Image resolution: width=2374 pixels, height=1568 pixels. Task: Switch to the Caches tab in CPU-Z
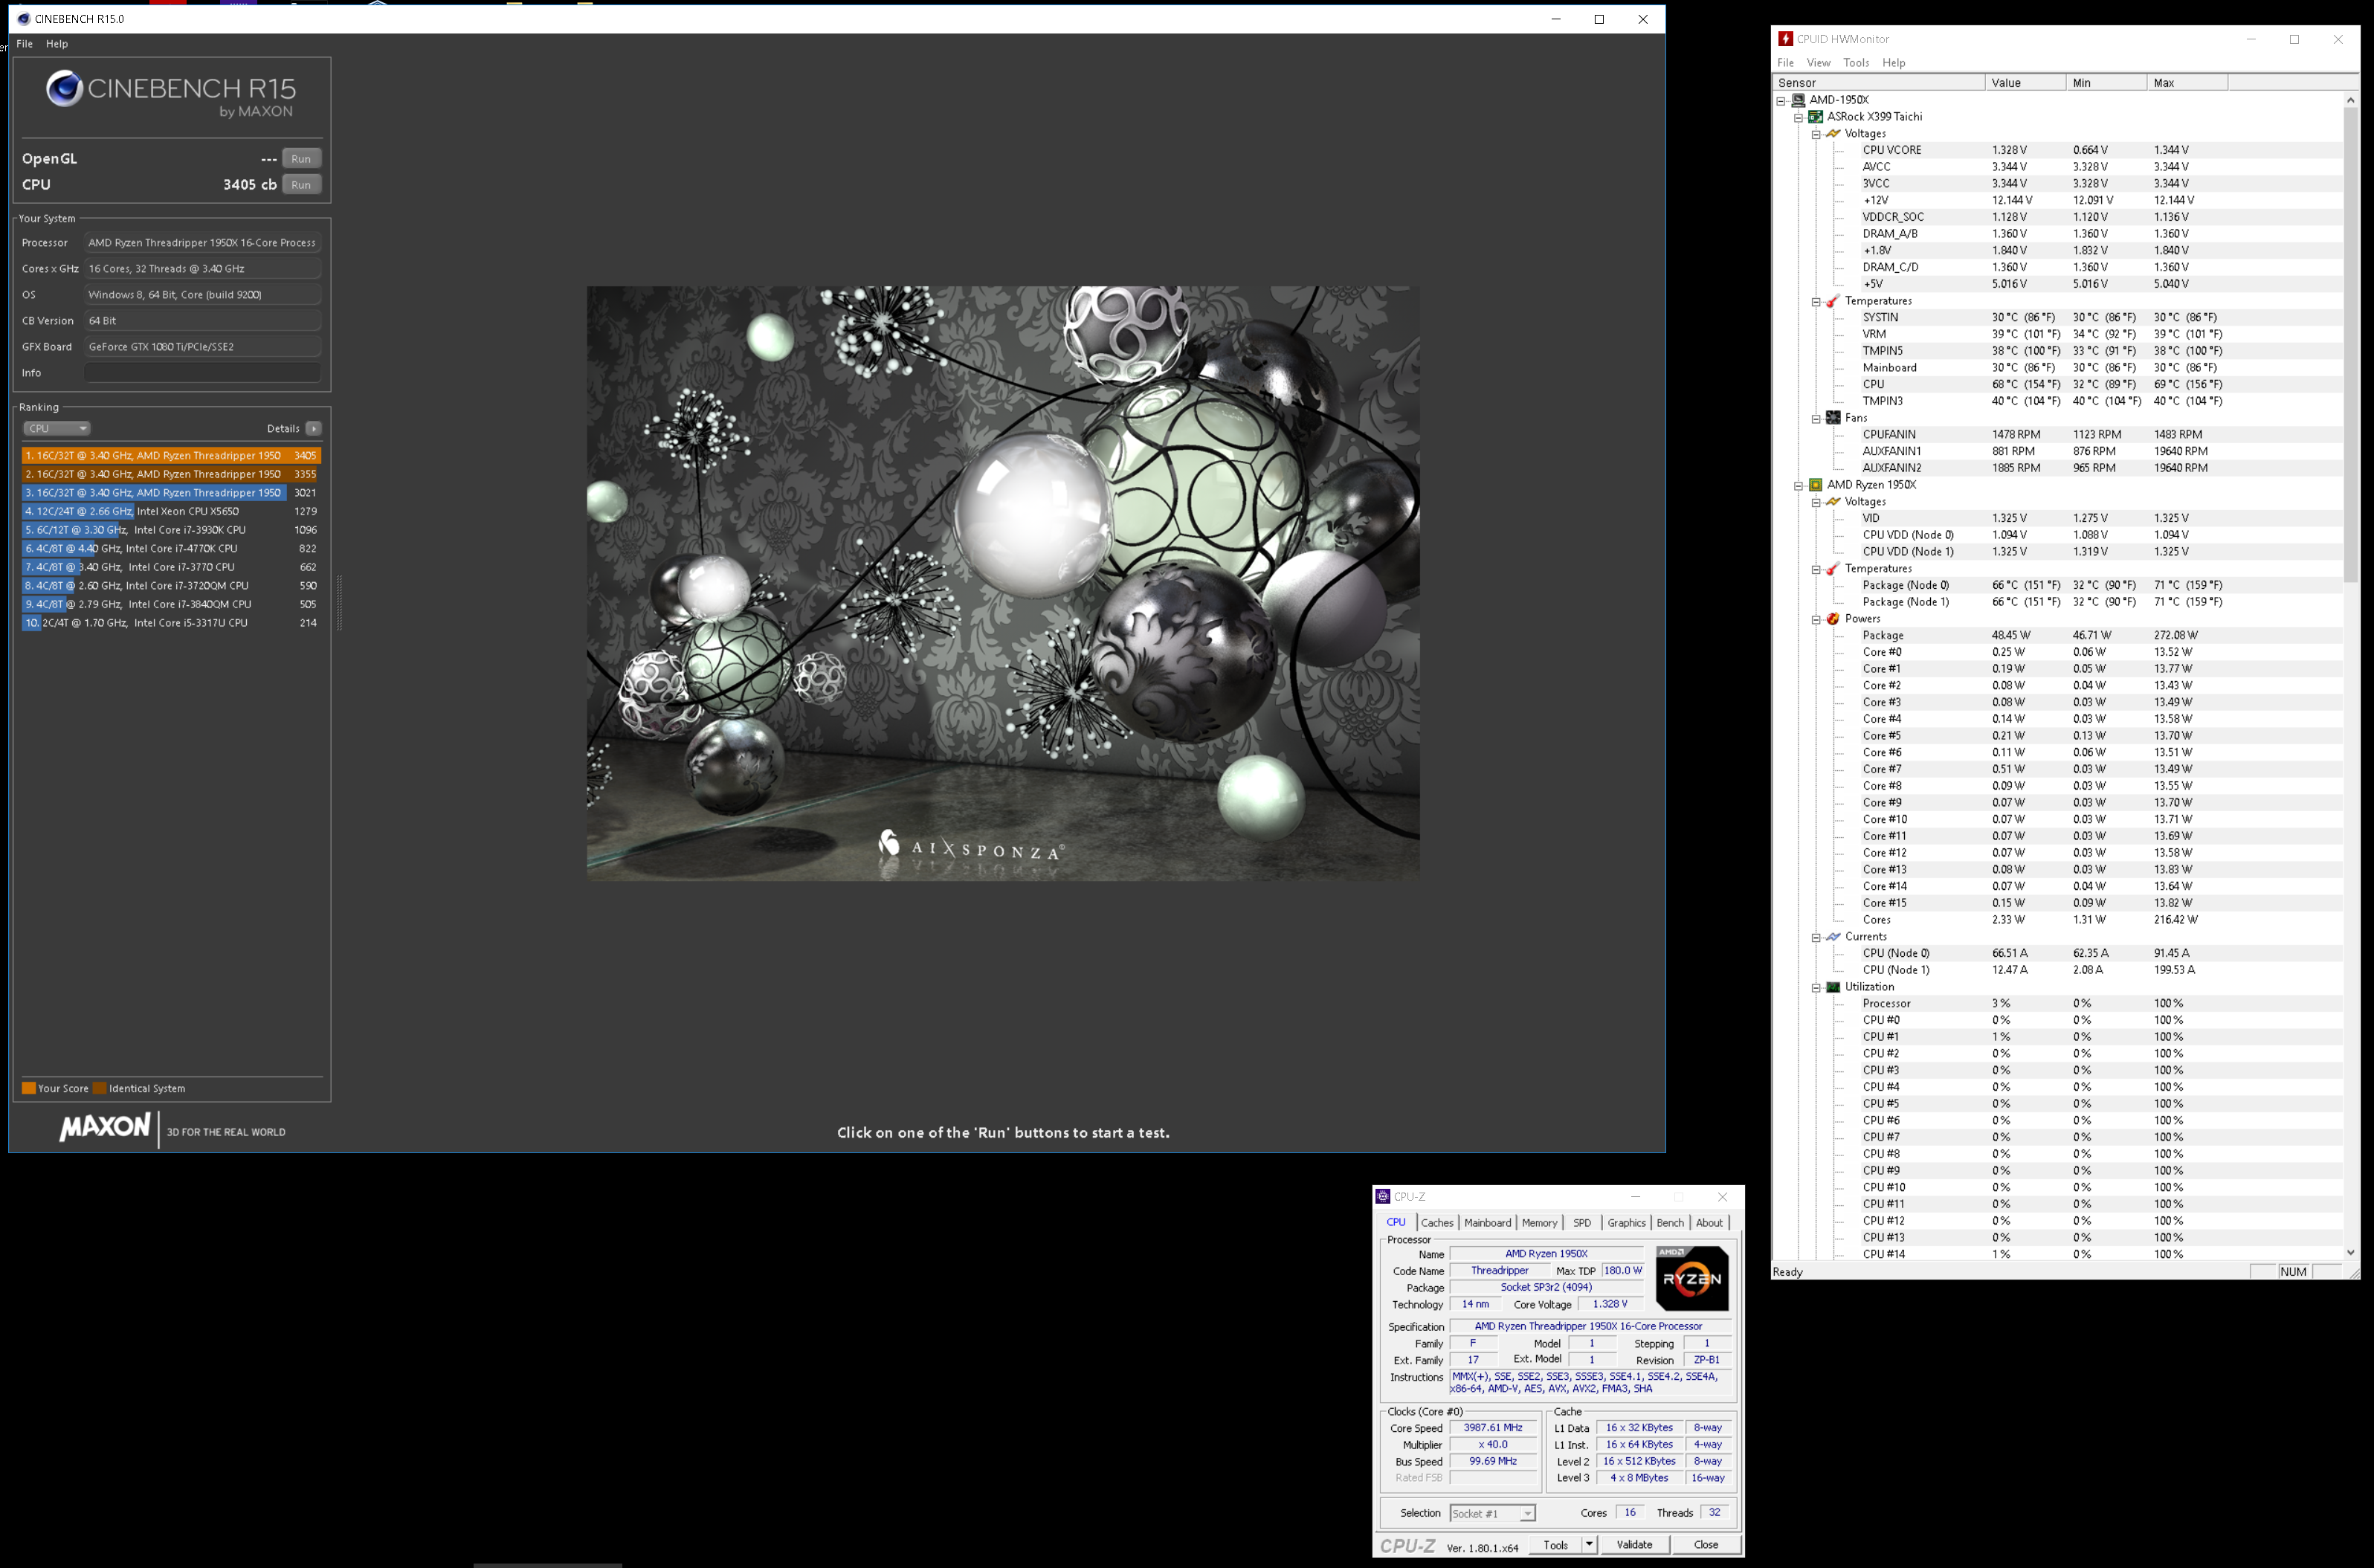[1436, 1223]
